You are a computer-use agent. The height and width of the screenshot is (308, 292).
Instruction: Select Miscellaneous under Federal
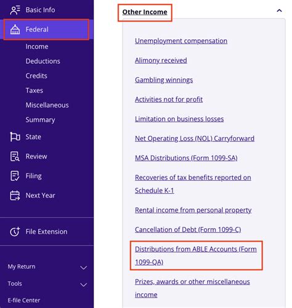click(x=47, y=105)
